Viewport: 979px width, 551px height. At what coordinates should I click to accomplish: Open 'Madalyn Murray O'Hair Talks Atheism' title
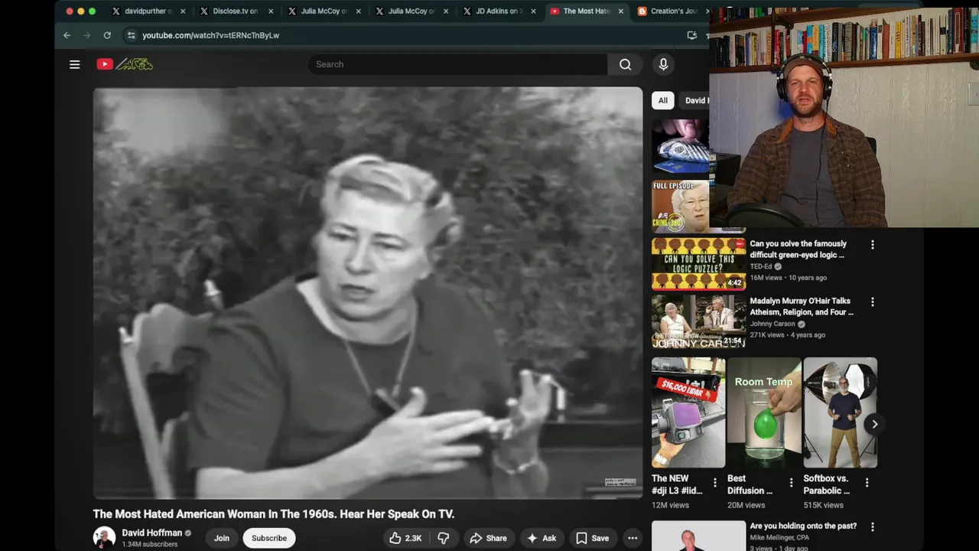[x=801, y=306]
